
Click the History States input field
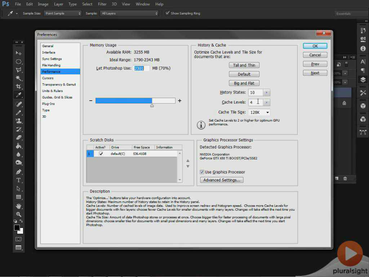(255, 92)
